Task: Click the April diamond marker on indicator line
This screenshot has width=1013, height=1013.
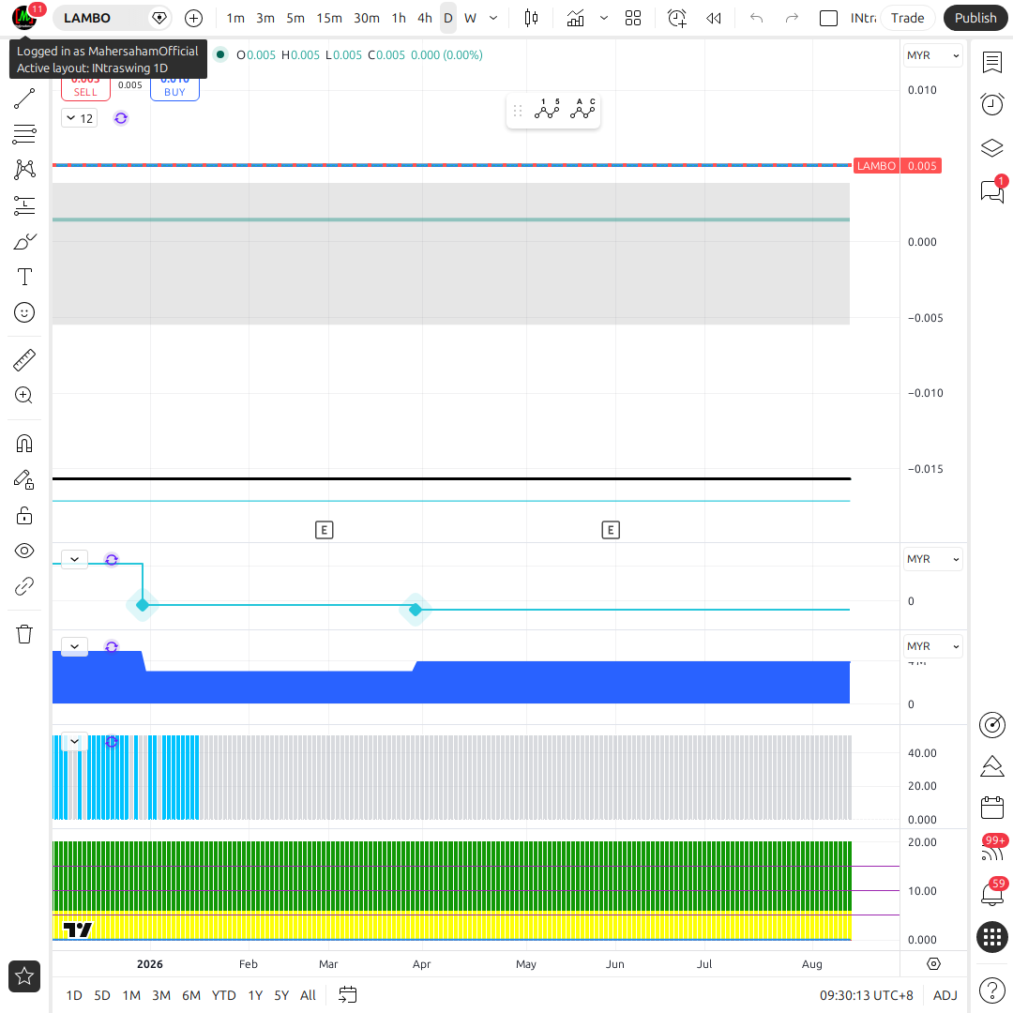Action: pos(416,610)
